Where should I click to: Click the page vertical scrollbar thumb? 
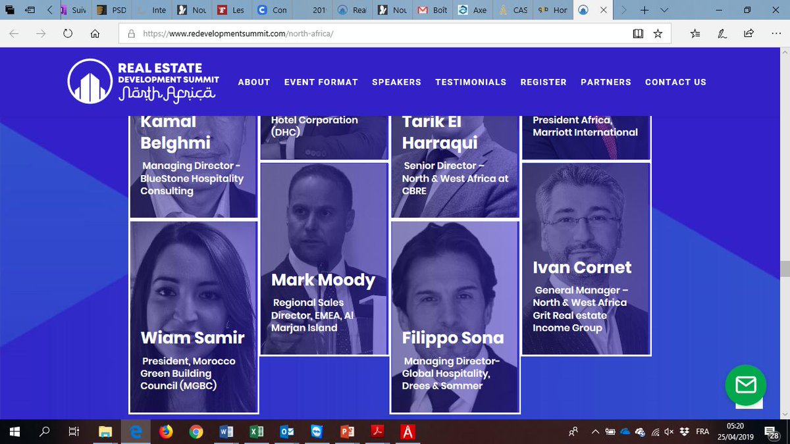784,269
